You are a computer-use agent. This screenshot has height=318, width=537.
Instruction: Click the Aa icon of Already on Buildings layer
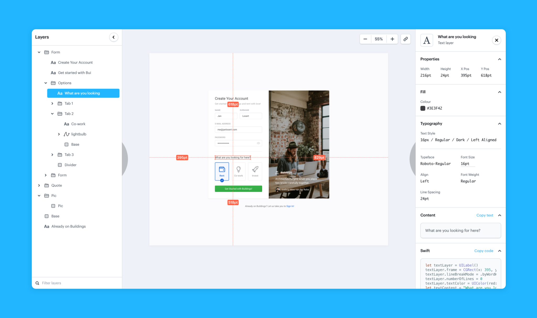(47, 226)
